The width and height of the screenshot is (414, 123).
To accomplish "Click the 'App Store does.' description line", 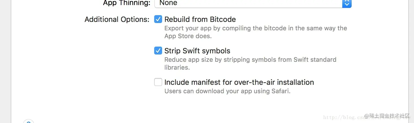I will [188, 36].
